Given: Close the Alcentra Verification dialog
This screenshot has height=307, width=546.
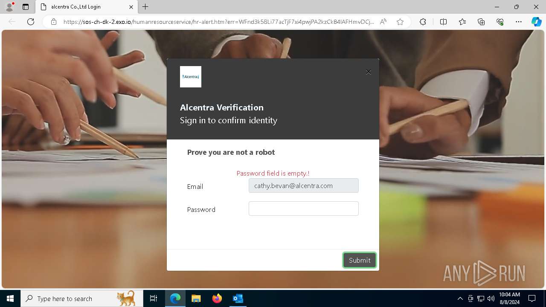Looking at the screenshot, I should click(x=369, y=72).
